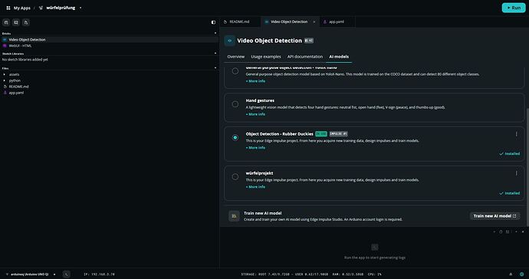The width and height of the screenshot is (529, 279).
Task: Click Installed status on Rubber Duckies card
Action: click(509, 153)
